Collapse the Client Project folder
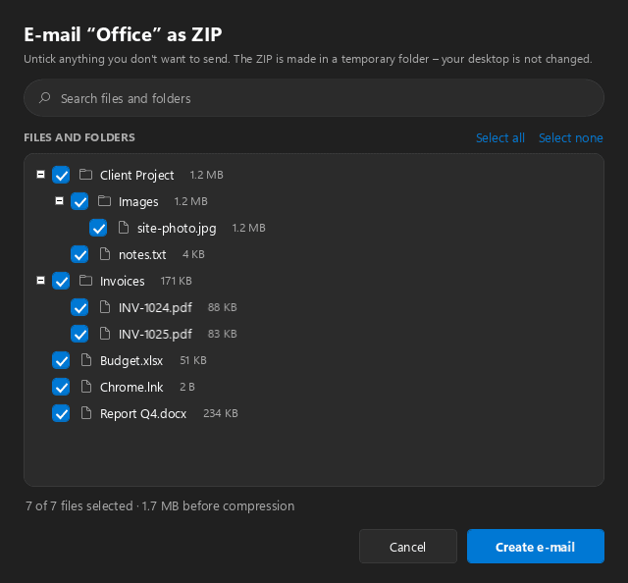 tap(40, 175)
